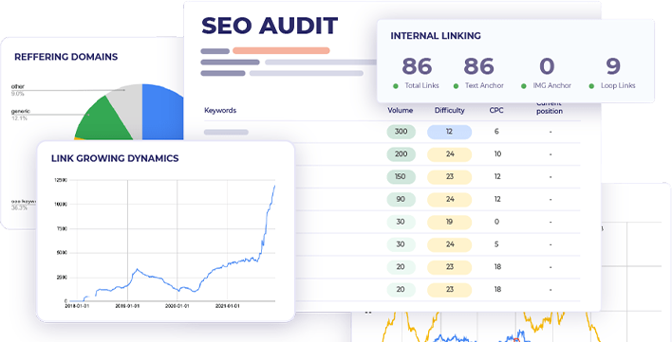Screen dimensions: 672x342
Task: Click the peak of the link growth line
Action: click(x=274, y=186)
